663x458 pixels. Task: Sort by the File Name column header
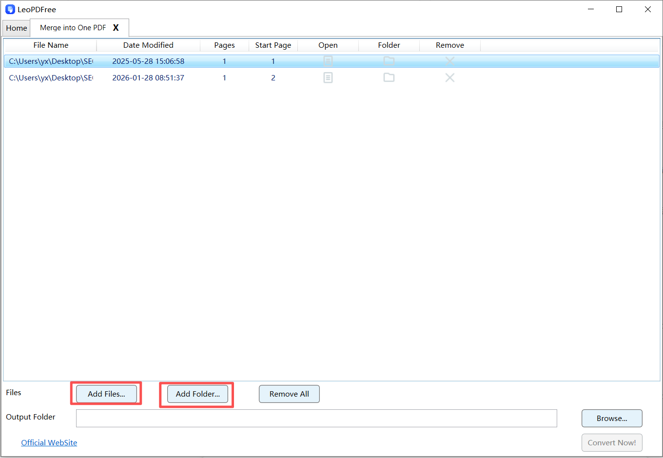click(x=51, y=45)
